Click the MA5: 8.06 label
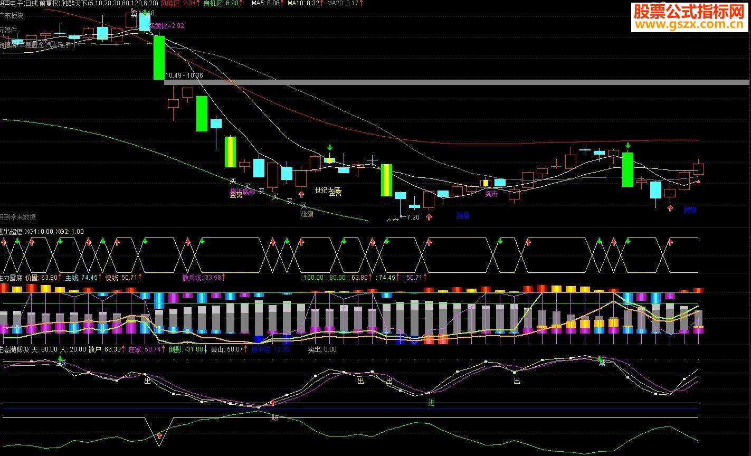751x456 pixels. (x=265, y=3)
